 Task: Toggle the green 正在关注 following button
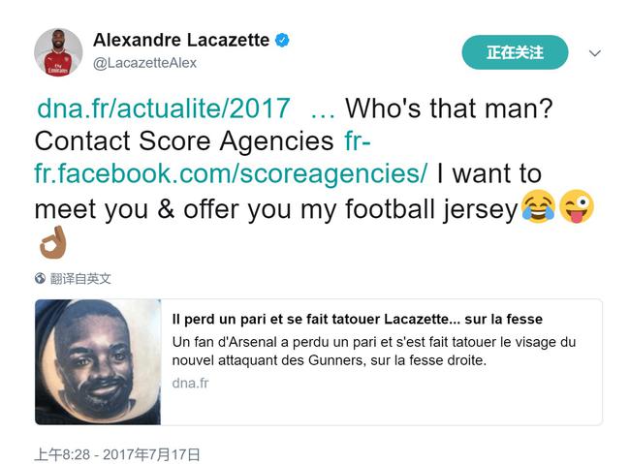(x=515, y=52)
